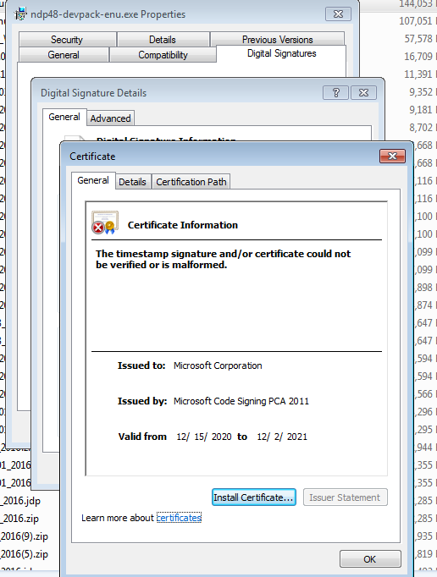Screen dimensions: 437x577
Task: Click the 57,578 size value in background list
Action: (418, 39)
